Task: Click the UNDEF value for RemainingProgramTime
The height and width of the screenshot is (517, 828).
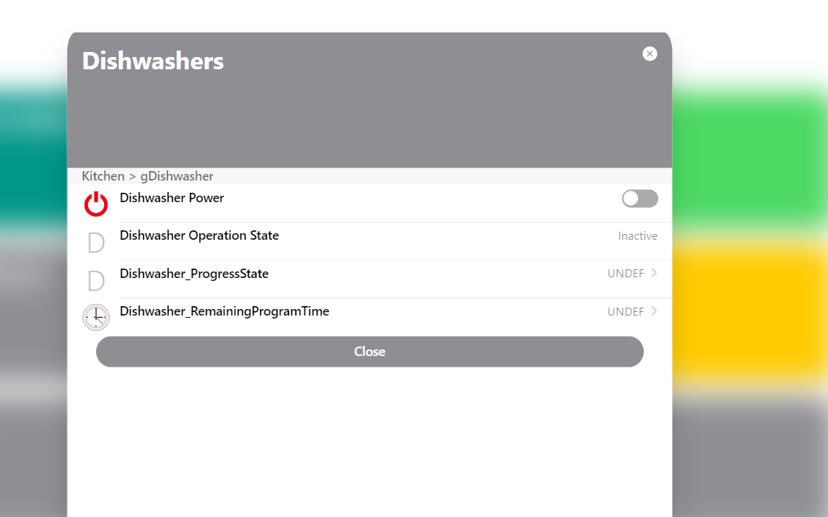Action: click(625, 312)
